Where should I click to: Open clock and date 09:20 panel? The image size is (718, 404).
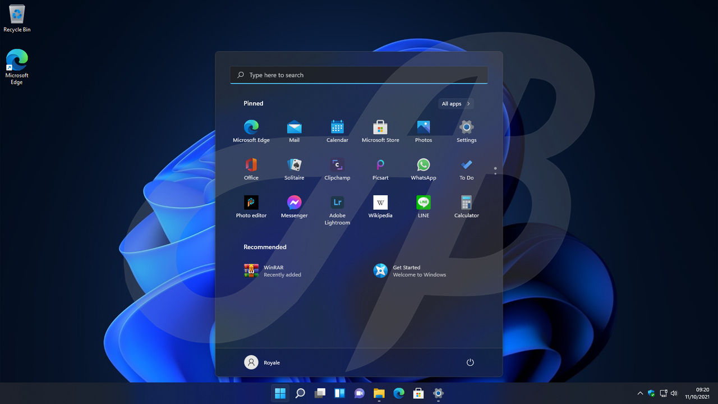click(x=697, y=393)
